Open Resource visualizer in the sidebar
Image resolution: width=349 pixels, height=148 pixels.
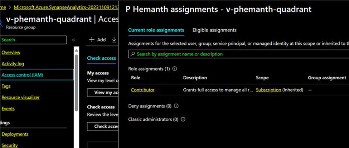(20, 97)
